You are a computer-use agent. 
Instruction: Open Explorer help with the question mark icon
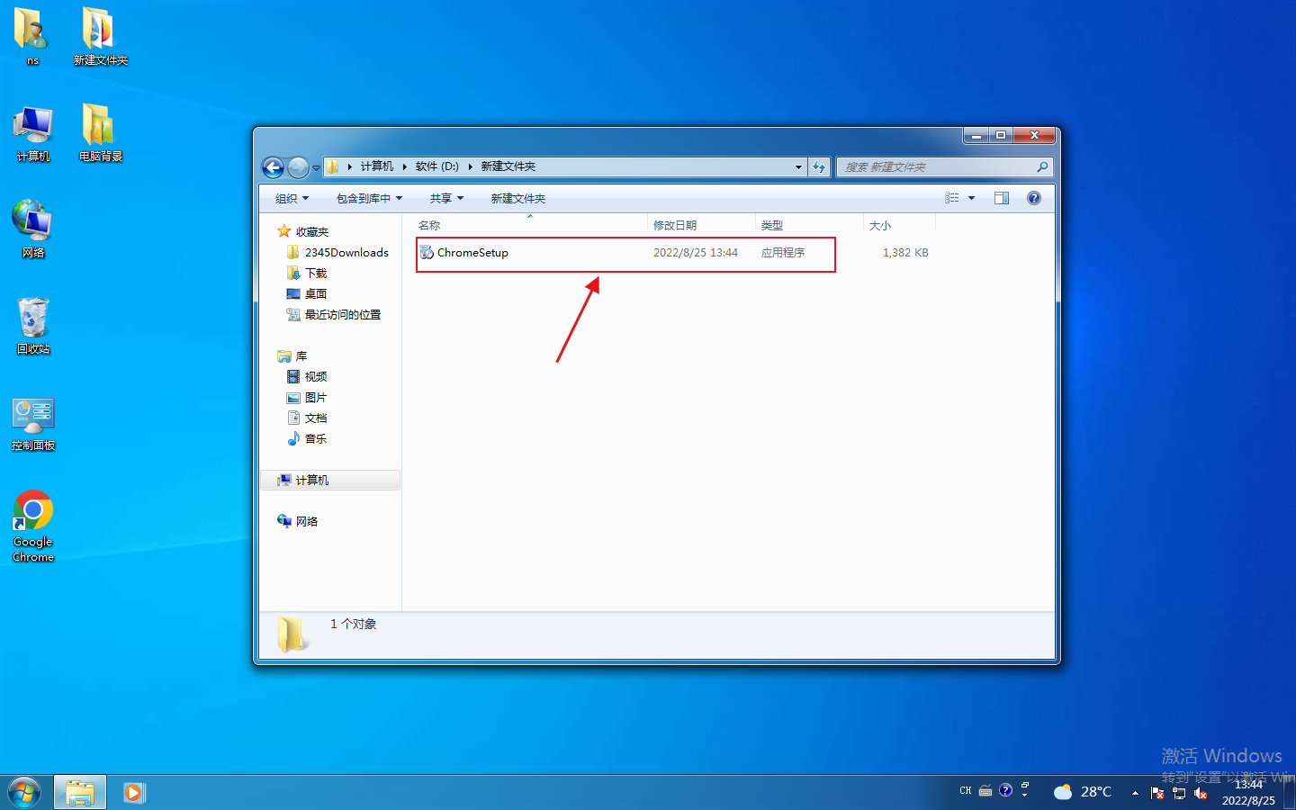[x=1034, y=198]
